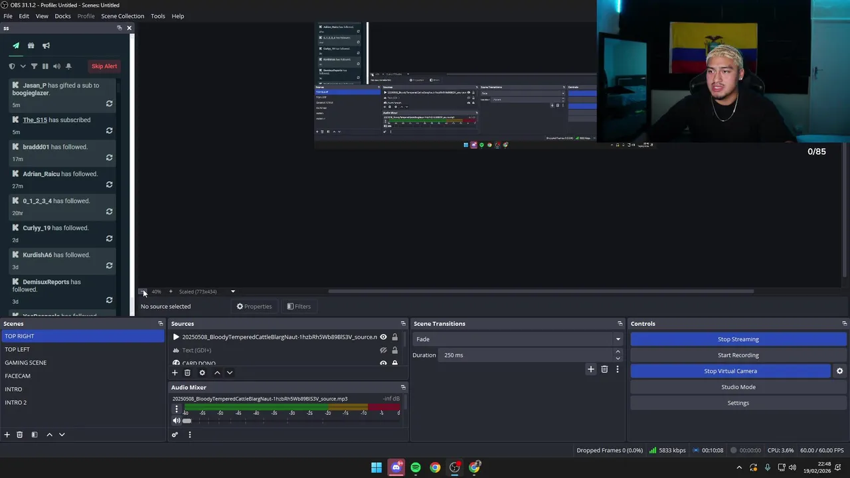
Task: Move scene up in Scenes list
Action: [x=49, y=435]
